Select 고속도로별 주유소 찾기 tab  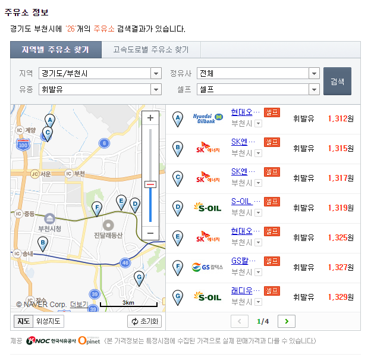[151, 50]
